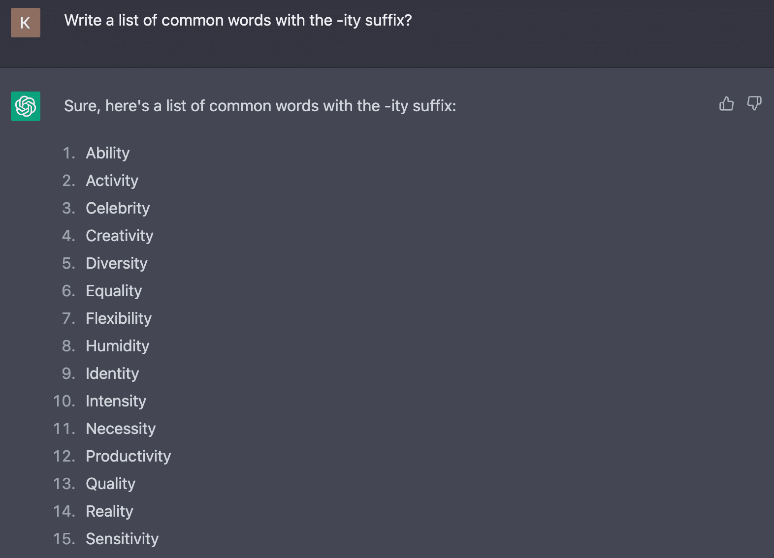Click the word Ability in the list
The width and height of the screenshot is (774, 558).
click(108, 153)
